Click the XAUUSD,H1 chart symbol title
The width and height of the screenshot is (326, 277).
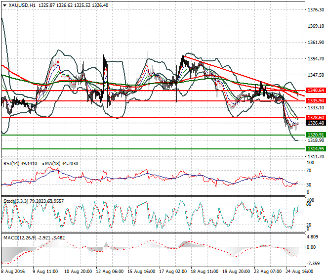[21, 5]
